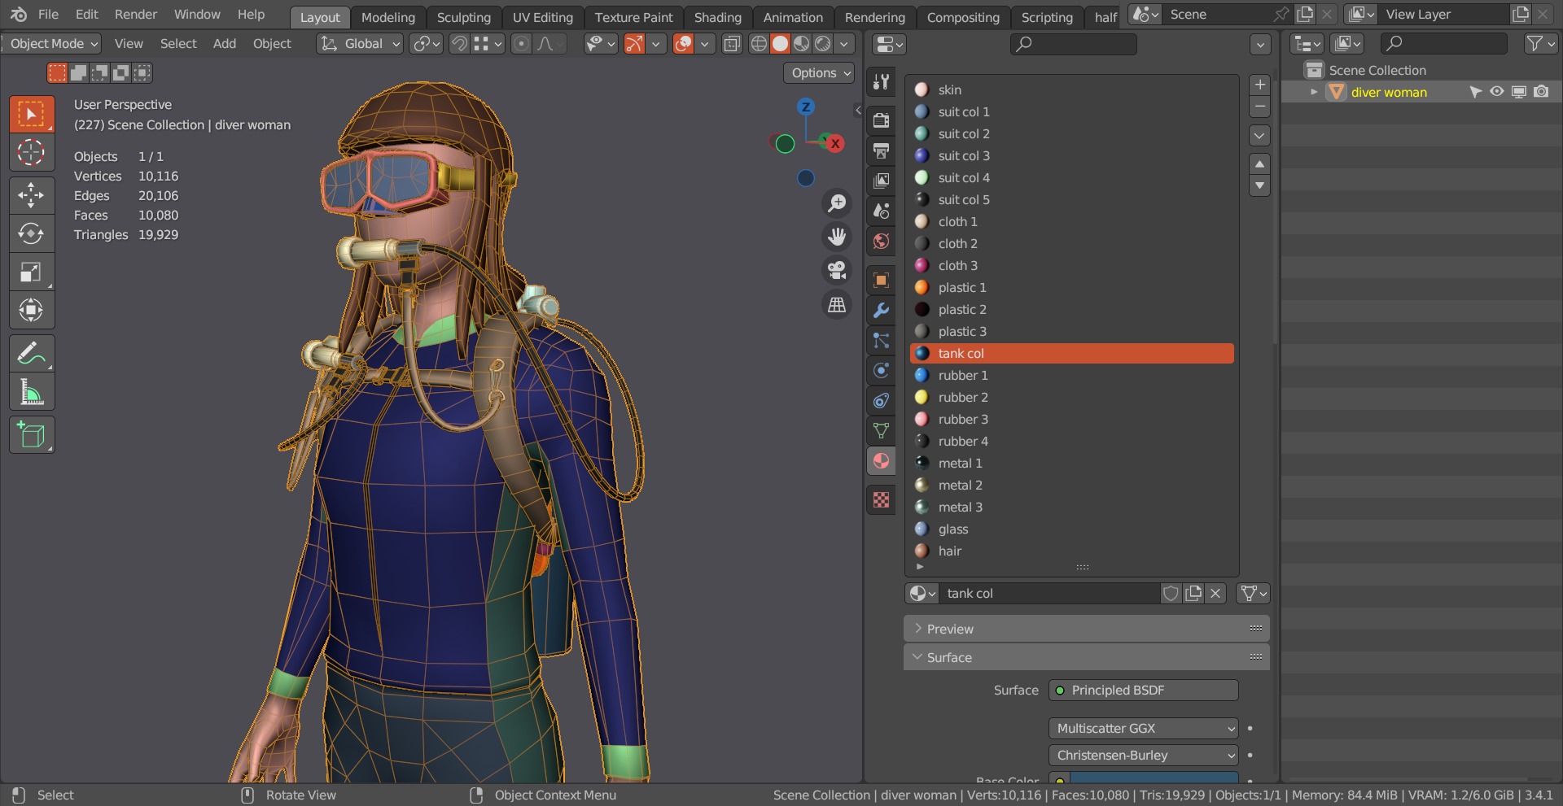
Task: Switch to the Shading workspace tab
Action: (718, 17)
